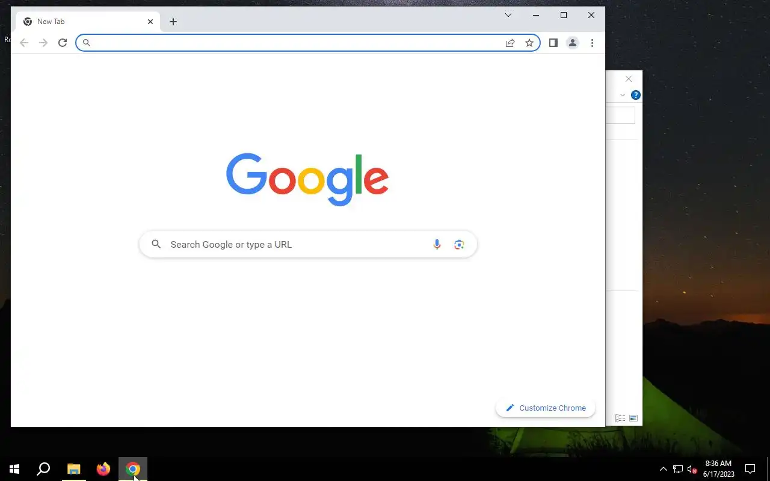Go forward using Chrome's forward arrow
Viewport: 770px width, 481px height.
click(x=43, y=43)
